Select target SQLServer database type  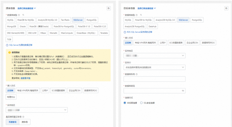(x=183, y=20)
